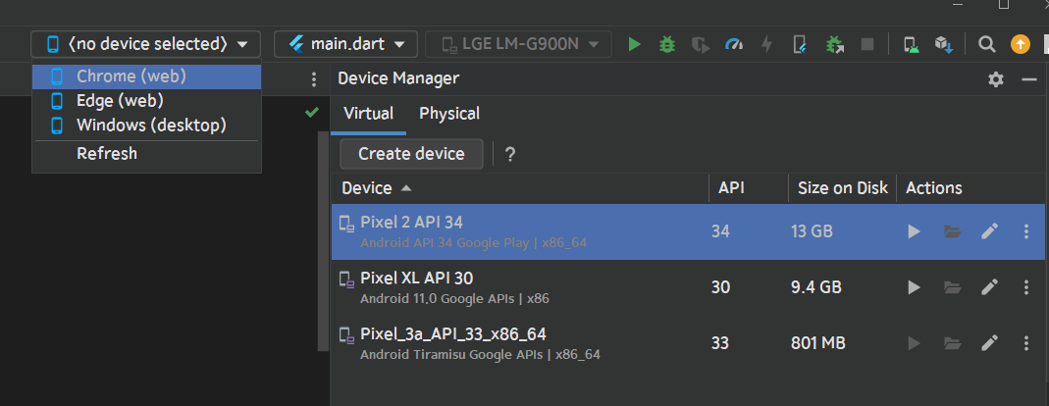Image resolution: width=1049 pixels, height=406 pixels.
Task: Open more actions for Pixel_3a_API_33_x86_64
Action: pyautogui.click(x=1026, y=344)
